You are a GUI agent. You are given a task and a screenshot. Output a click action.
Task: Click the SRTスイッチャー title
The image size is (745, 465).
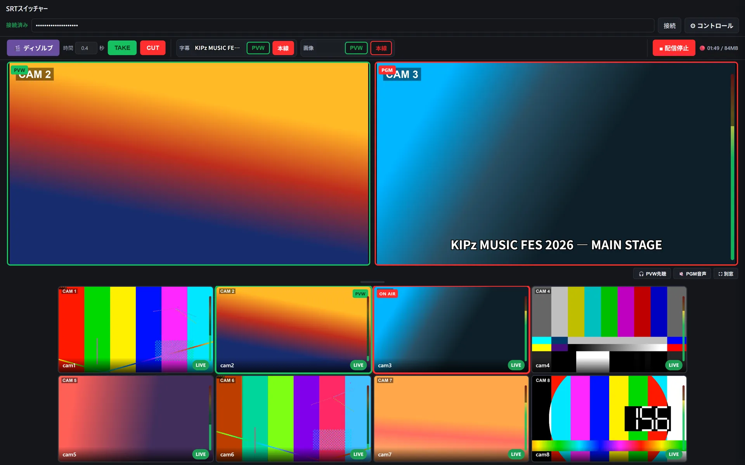click(27, 9)
